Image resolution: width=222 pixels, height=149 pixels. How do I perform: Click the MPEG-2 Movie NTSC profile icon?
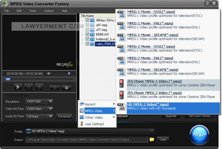click(121, 49)
